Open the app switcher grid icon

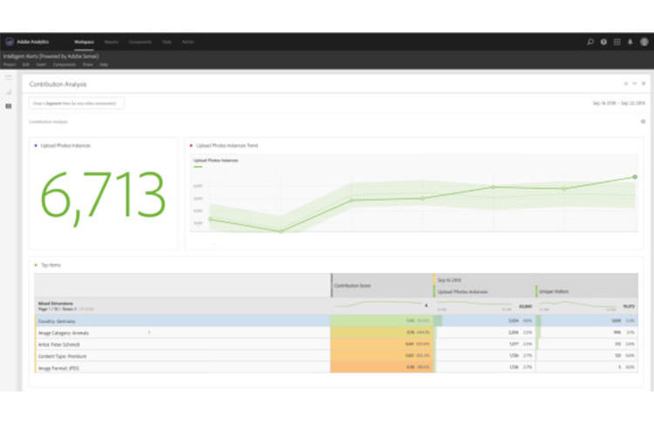click(x=617, y=42)
